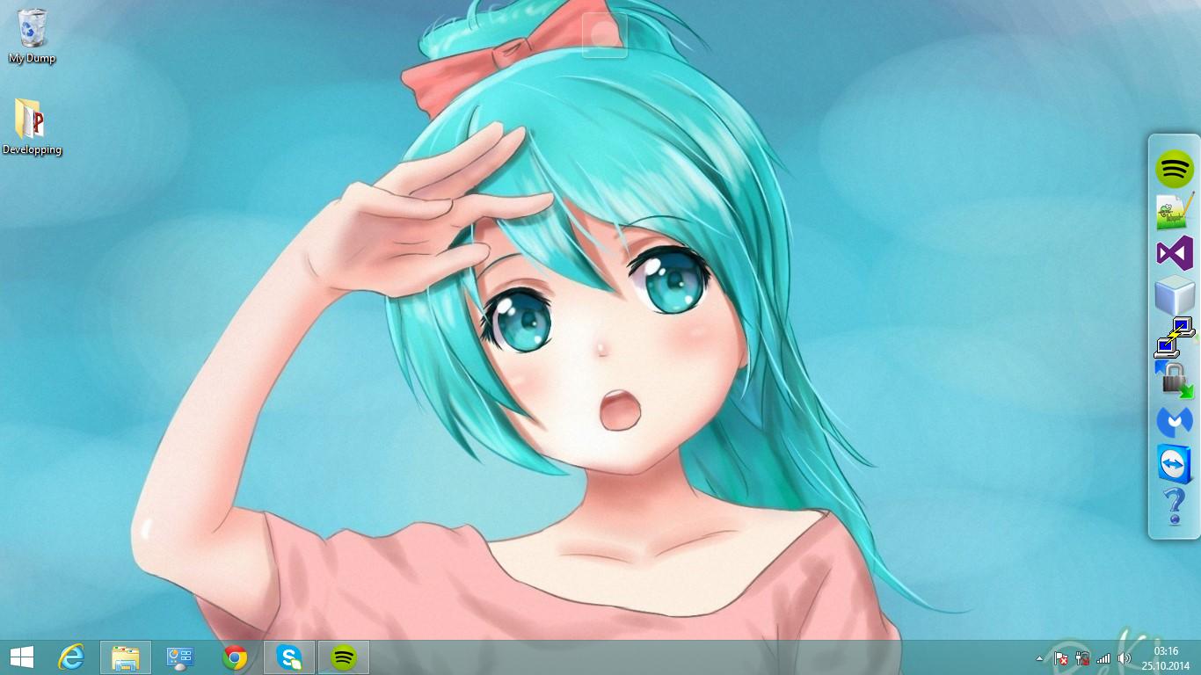Open the padlock arrows app in dock
Image resolution: width=1201 pixels, height=675 pixels.
click(x=1175, y=380)
